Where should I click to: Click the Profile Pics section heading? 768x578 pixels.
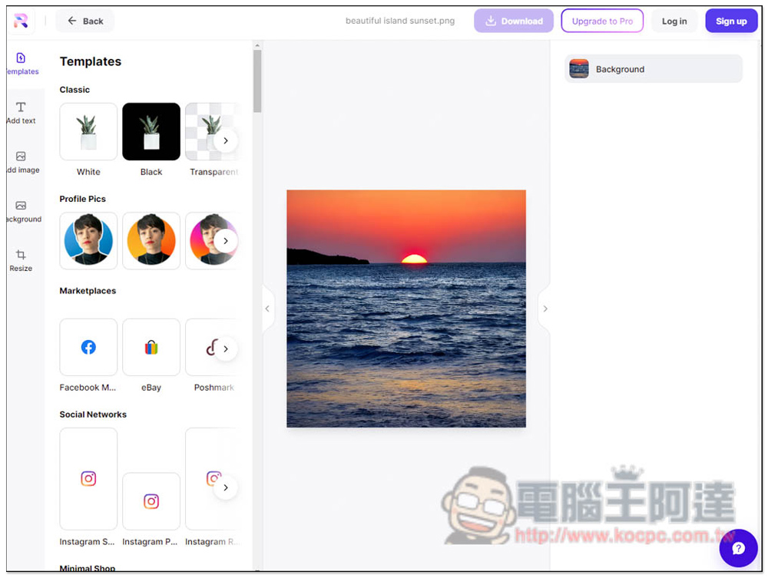(x=83, y=199)
